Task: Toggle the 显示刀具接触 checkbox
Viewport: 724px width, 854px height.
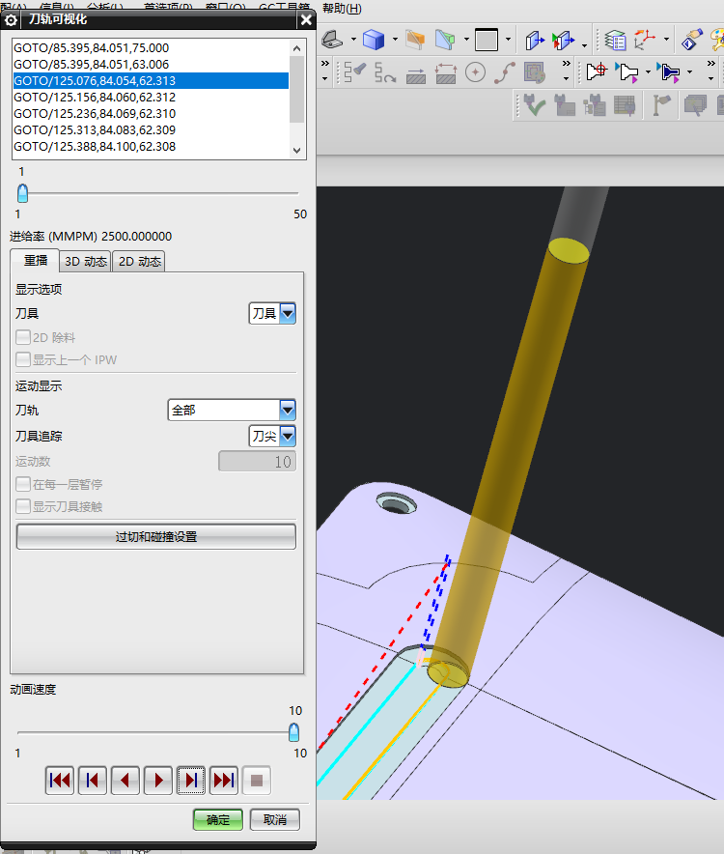Action: pyautogui.click(x=23, y=506)
